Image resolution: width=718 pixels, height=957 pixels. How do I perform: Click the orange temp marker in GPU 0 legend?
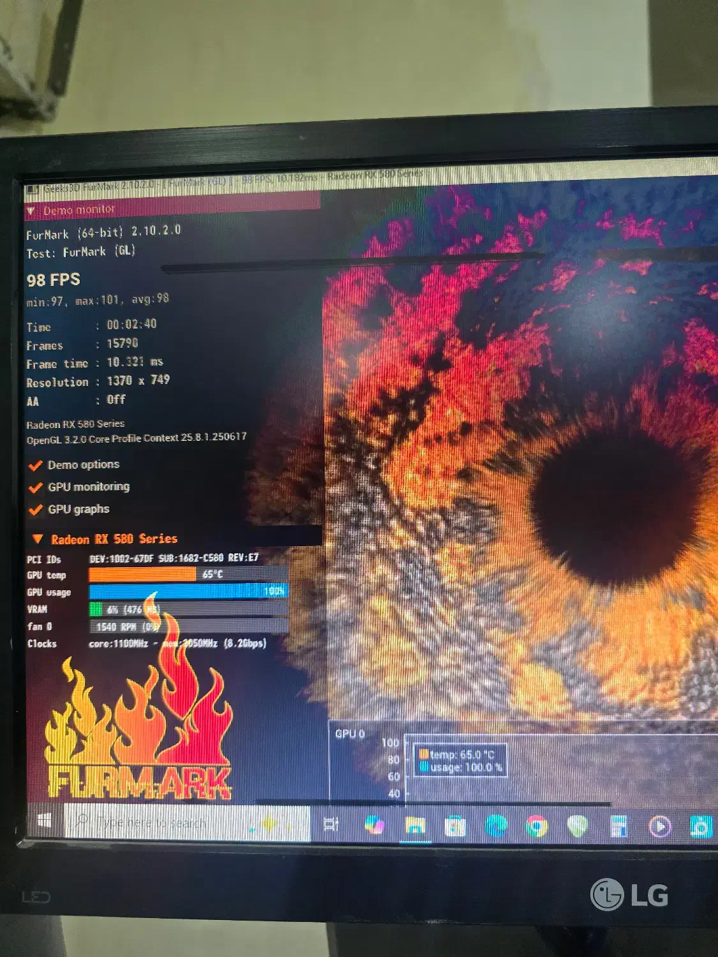click(x=425, y=753)
